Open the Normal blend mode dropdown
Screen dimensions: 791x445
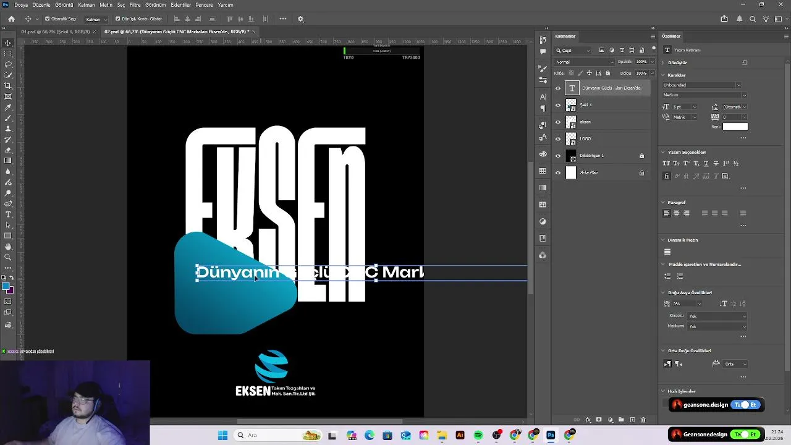(x=585, y=62)
